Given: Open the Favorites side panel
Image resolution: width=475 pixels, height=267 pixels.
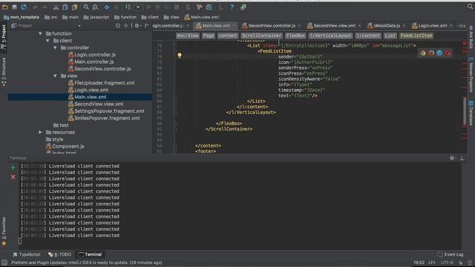Looking at the screenshot, I should pos(4,231).
